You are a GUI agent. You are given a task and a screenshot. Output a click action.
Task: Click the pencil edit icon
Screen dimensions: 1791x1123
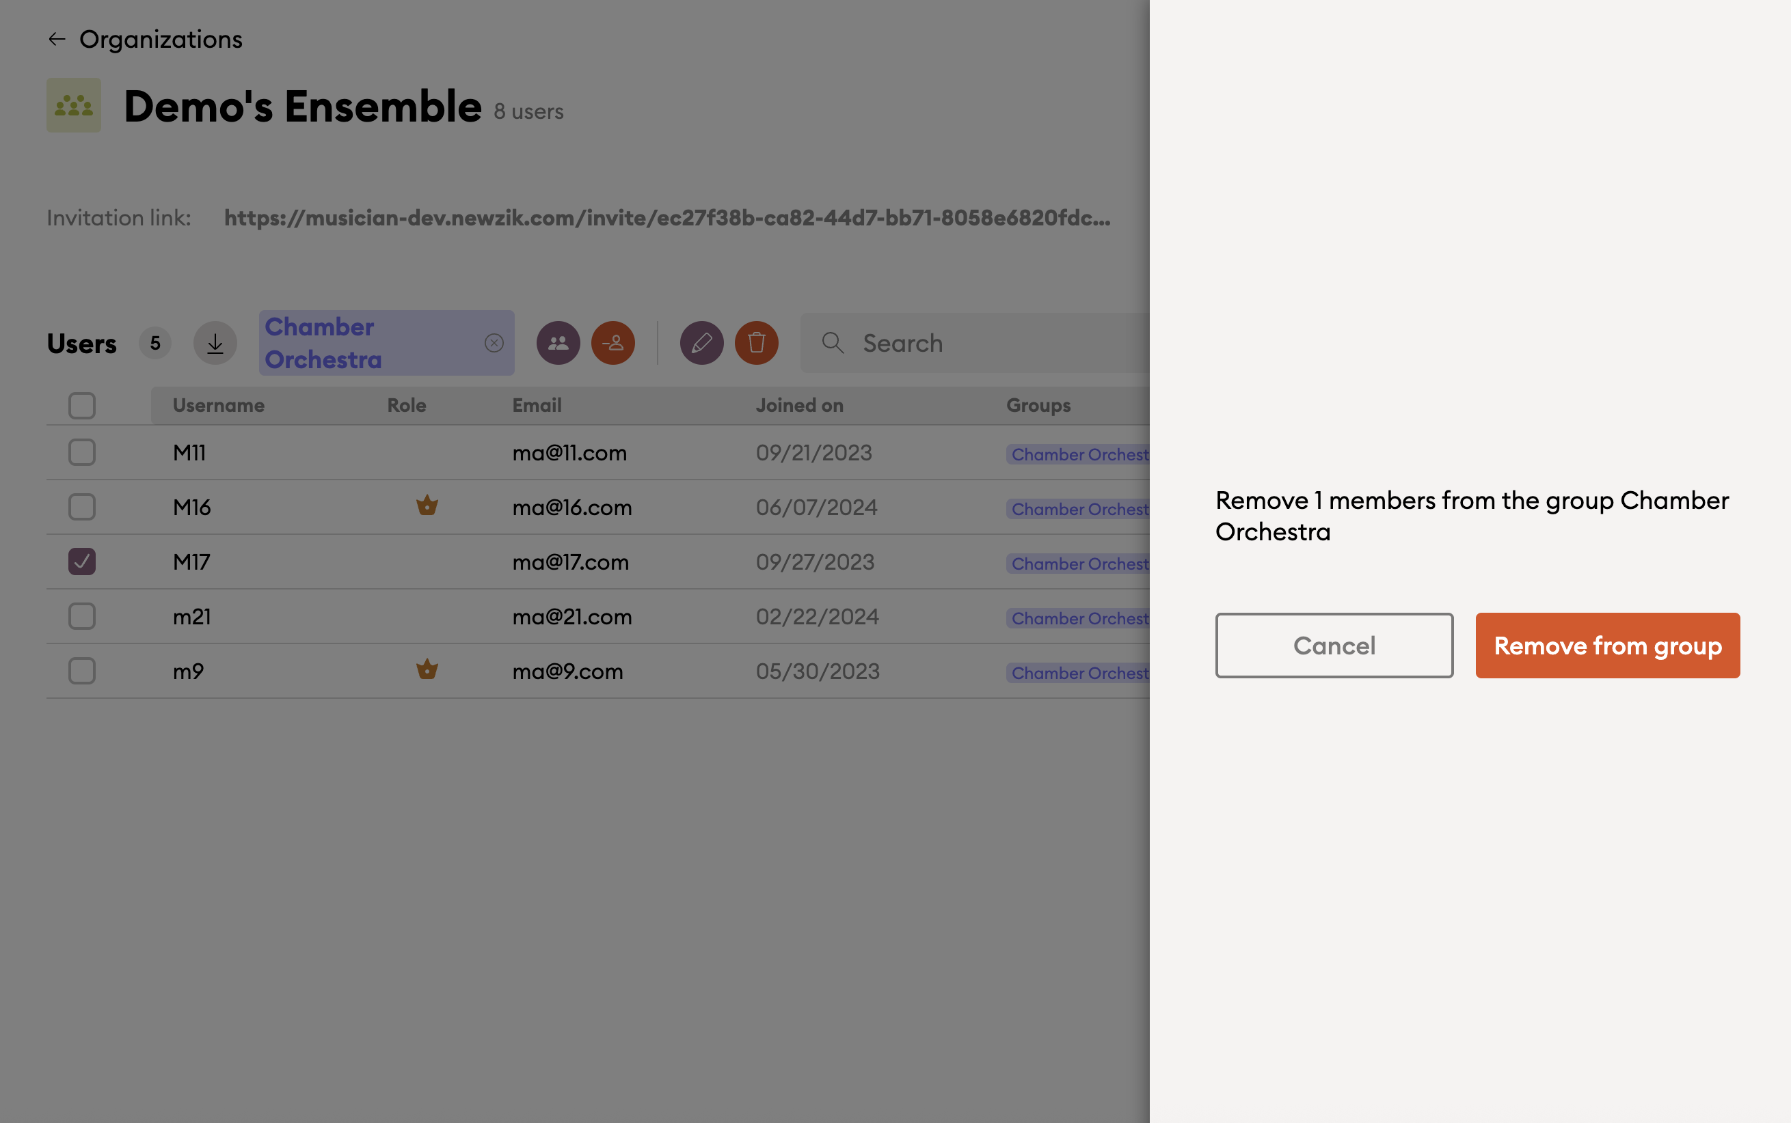pyautogui.click(x=701, y=343)
